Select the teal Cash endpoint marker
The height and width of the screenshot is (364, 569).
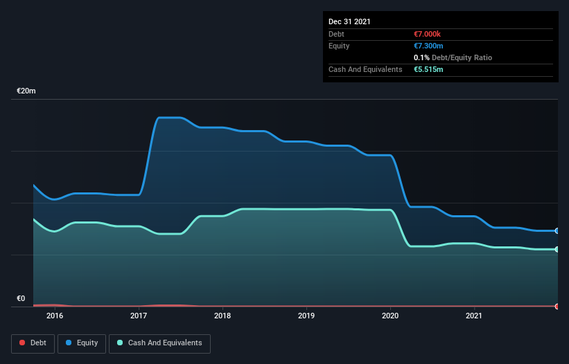(x=557, y=249)
